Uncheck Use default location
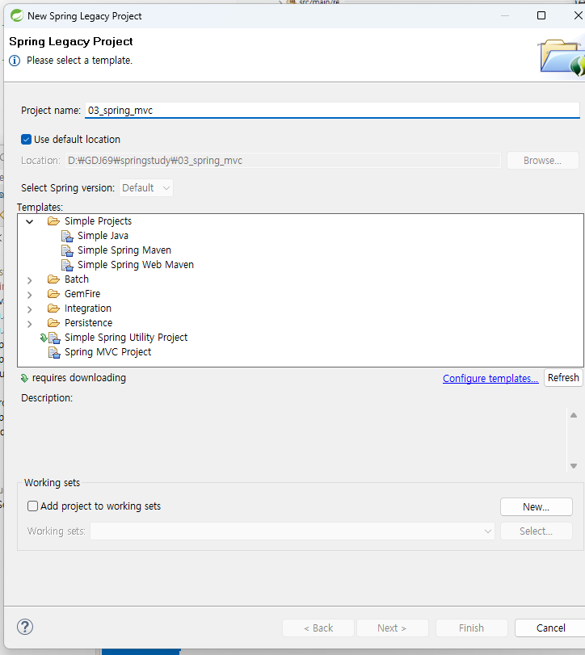This screenshot has width=585, height=655. click(x=27, y=140)
